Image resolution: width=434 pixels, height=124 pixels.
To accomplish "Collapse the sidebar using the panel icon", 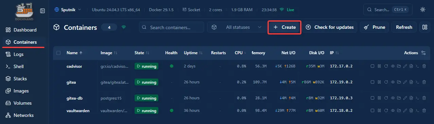I will [42, 11].
